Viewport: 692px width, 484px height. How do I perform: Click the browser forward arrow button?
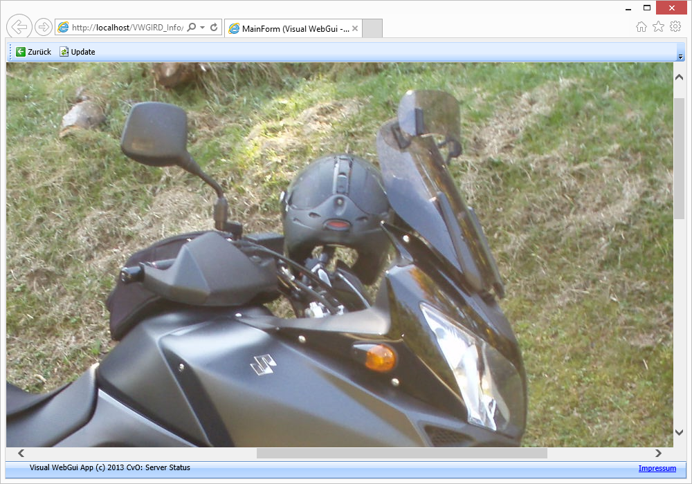[x=43, y=27]
